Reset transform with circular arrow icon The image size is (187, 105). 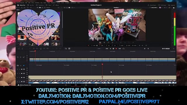click(x=146, y=45)
